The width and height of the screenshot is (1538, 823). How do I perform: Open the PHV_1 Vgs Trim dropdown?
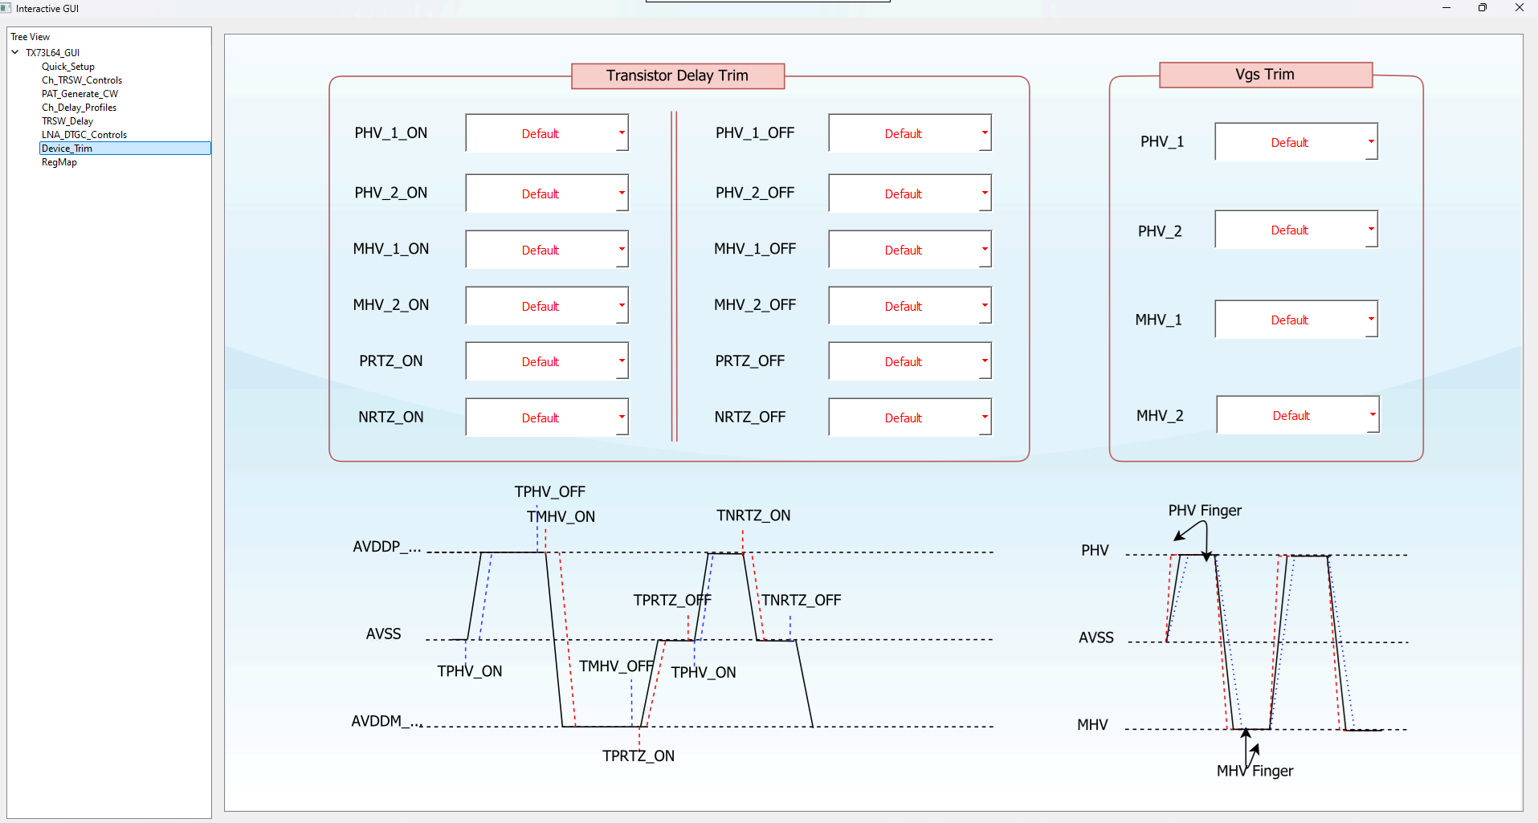[x=1295, y=141]
